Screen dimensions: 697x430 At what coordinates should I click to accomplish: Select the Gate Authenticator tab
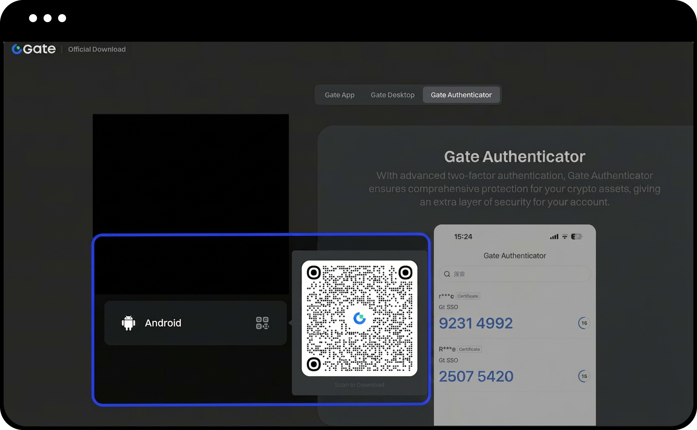(x=461, y=95)
